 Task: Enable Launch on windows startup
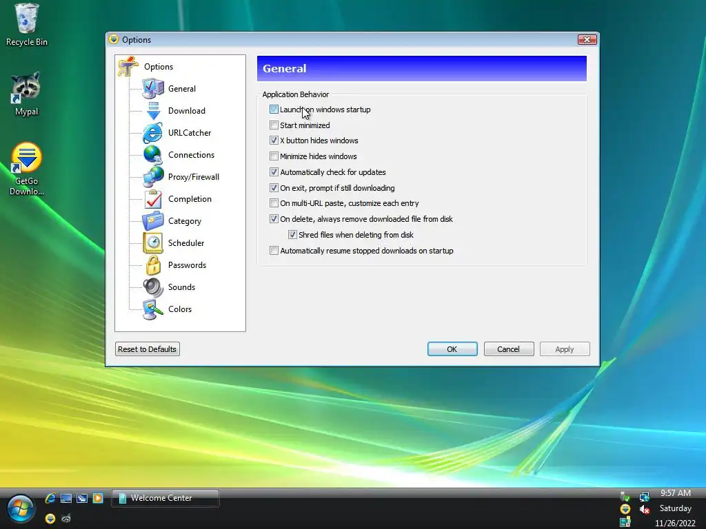click(x=274, y=110)
